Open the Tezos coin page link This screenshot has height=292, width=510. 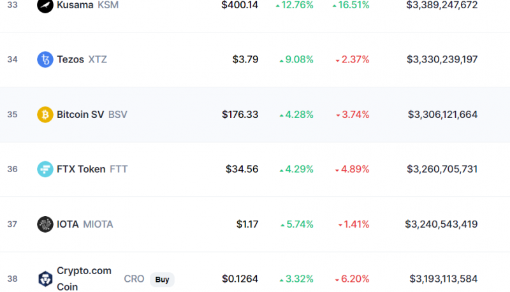(x=70, y=59)
